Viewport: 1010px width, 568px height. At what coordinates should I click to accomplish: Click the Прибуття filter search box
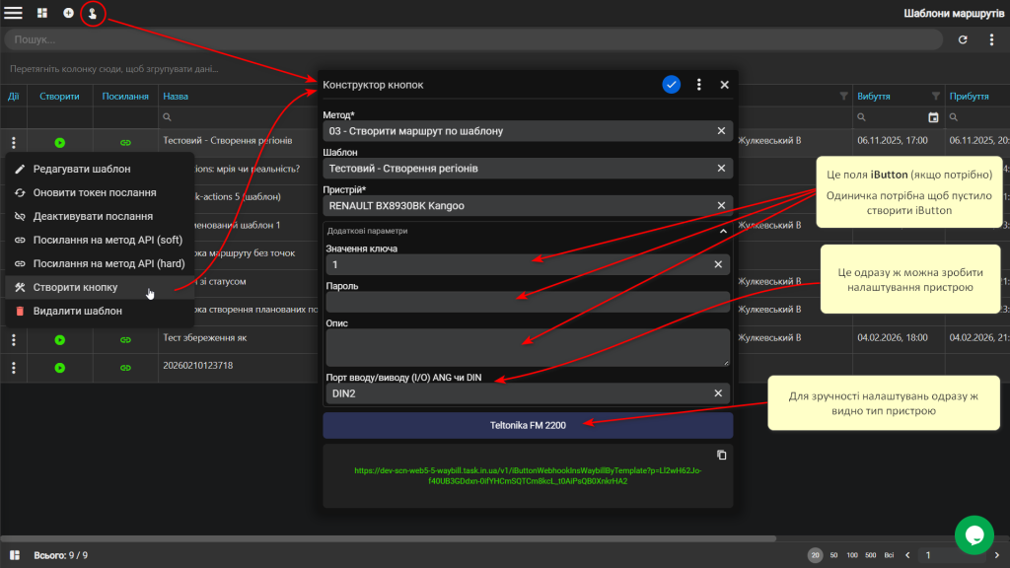click(977, 117)
